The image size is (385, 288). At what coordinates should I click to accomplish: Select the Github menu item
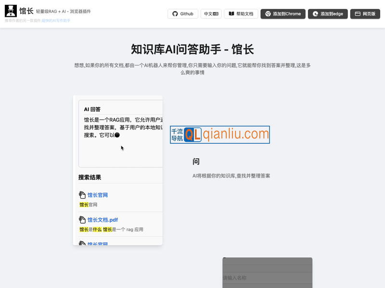click(183, 13)
